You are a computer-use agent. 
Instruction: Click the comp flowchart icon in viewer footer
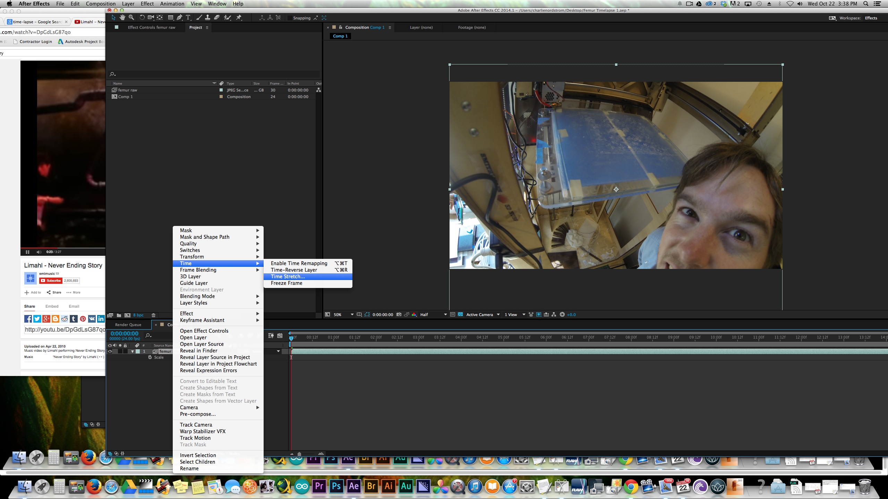(x=554, y=315)
